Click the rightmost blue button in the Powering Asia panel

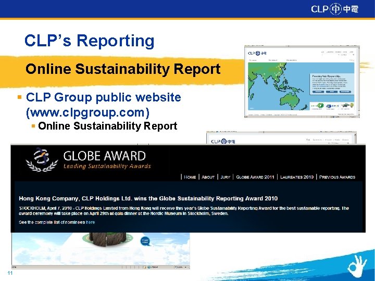tap(345, 92)
